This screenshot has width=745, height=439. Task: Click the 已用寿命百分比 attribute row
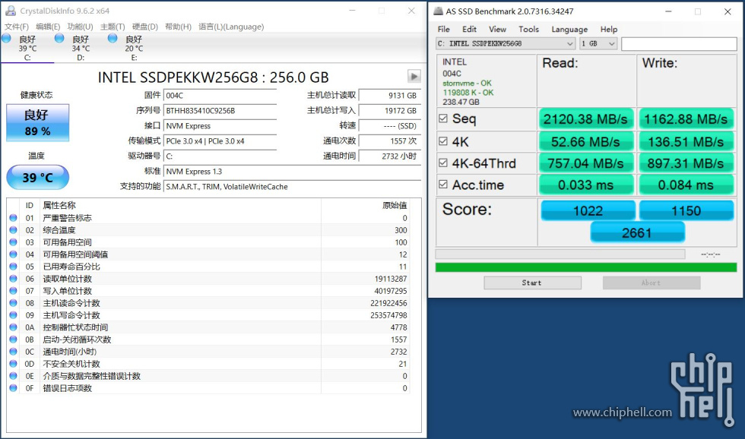pos(208,267)
